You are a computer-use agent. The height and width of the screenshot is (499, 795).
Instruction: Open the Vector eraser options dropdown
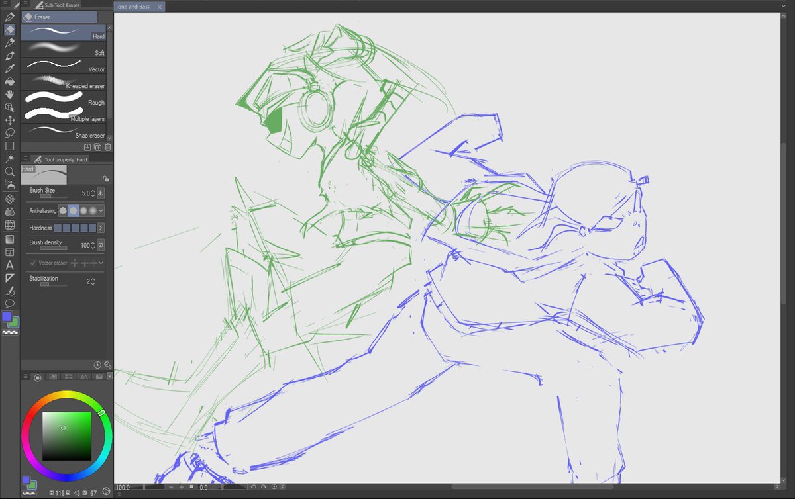click(101, 263)
